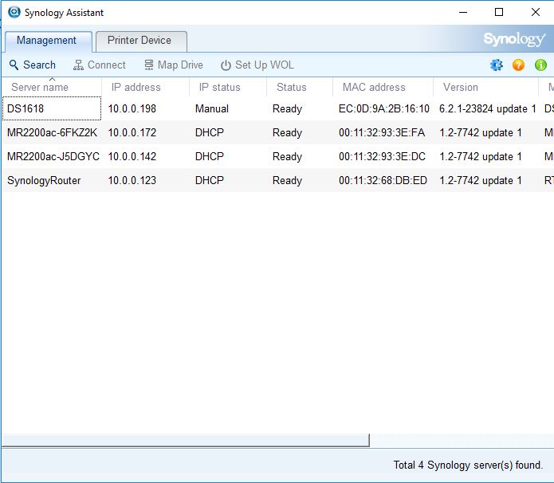554x483 pixels.
Task: Click DHCP in the SynologyRouter row
Action: [x=210, y=181]
